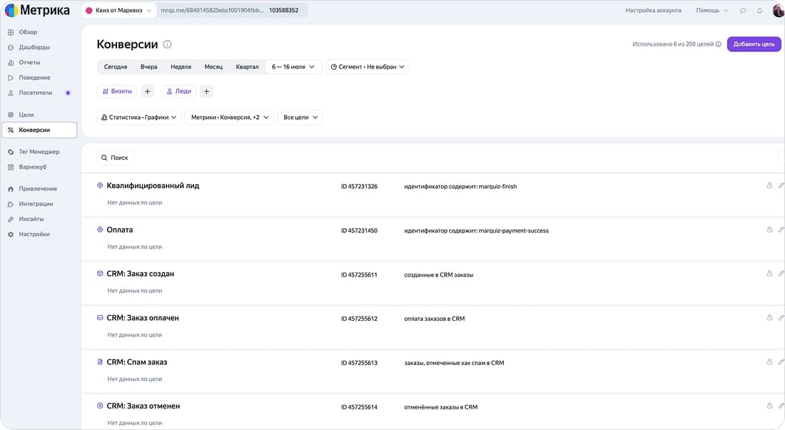Click lock icon in Квалифицированный лид row
Viewport: 785px width, 430px height.
[x=769, y=185]
